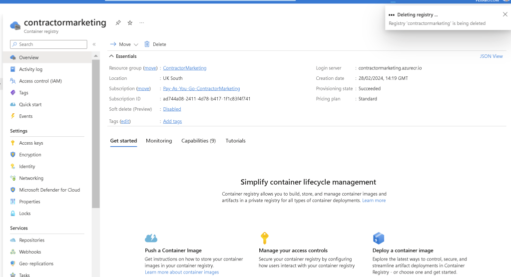The height and width of the screenshot is (277, 511).
Task: Click the Access control (IAM) people icon
Action: point(12,81)
